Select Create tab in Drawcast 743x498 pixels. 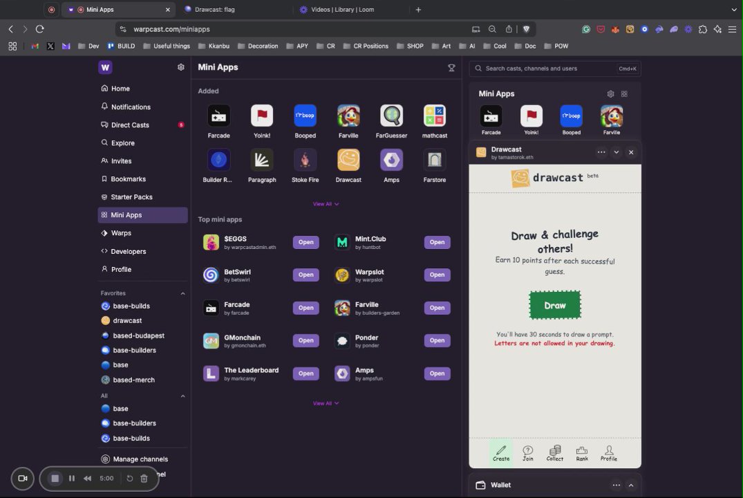tap(501, 452)
